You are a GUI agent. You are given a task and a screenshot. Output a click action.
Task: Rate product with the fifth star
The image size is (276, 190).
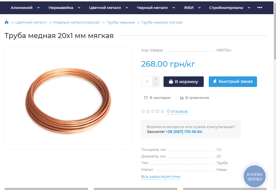pos(162,111)
